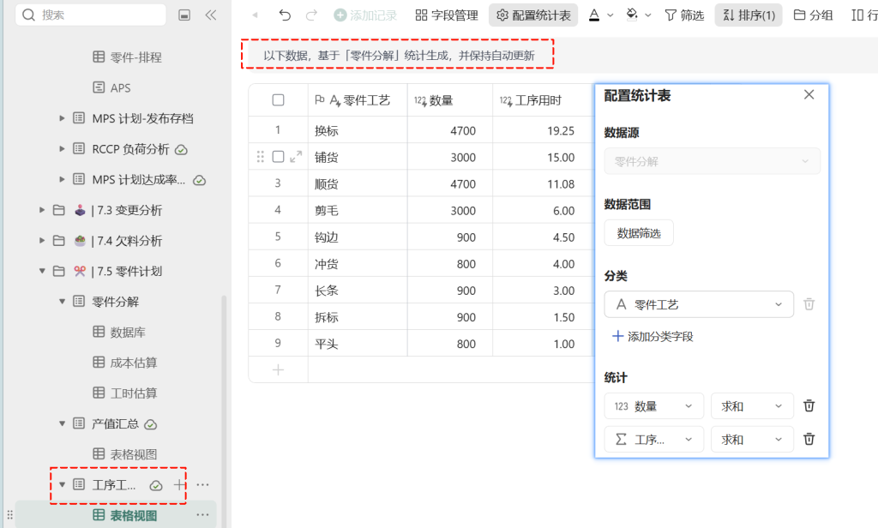Screen dimensions: 878x528
Task: Click sync status icon beside RCCP 负荷分析
Action: [181, 149]
